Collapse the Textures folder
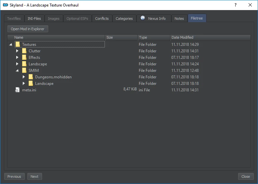 [11, 44]
